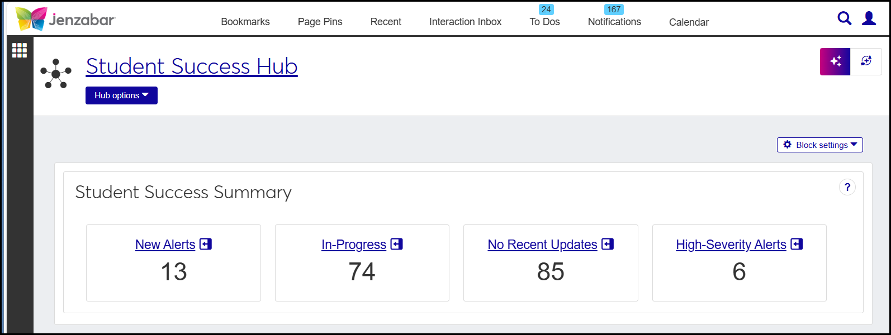
Task: Open the High-Severity Alerts link
Action: pyautogui.click(x=731, y=245)
